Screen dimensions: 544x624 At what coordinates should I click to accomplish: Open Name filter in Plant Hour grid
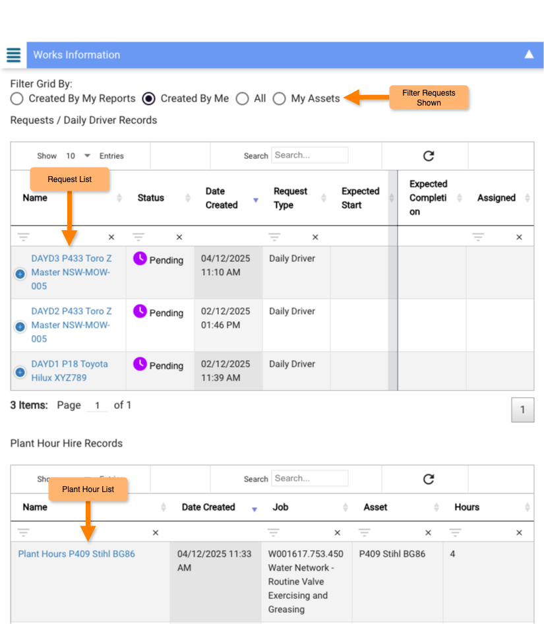(24, 532)
